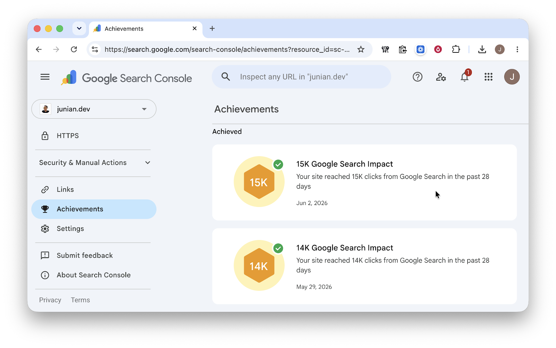Click the red droplet extension icon
The height and width of the screenshot is (348, 556).
(x=438, y=49)
